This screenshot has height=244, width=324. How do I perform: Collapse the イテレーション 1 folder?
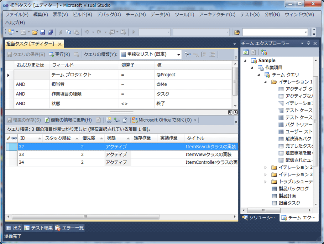point(266,82)
